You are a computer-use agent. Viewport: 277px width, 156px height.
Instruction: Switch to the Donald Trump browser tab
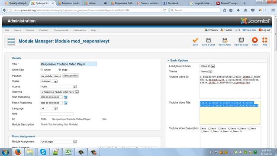228,3
